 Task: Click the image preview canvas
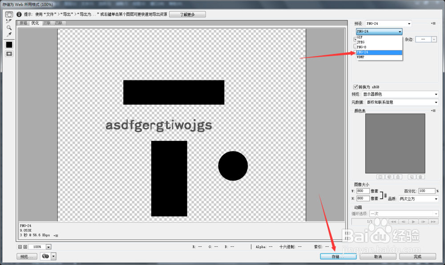tap(182, 124)
